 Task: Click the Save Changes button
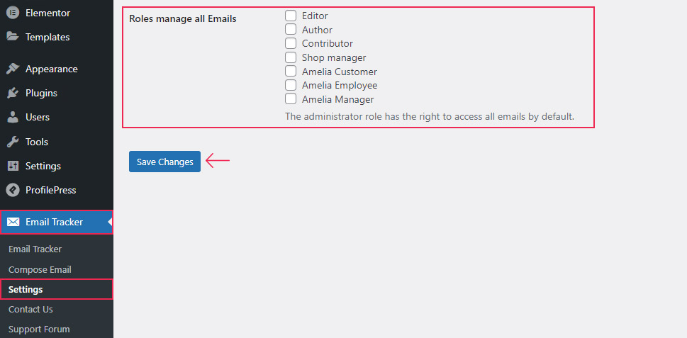[164, 162]
